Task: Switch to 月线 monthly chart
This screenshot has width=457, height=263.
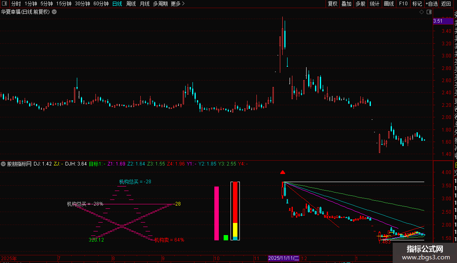Action: [144, 4]
